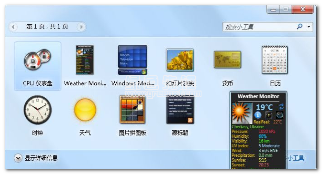Viewport: 322px width, 174px height.
Task: Select the 货币 currency gadget
Action: (x=227, y=60)
